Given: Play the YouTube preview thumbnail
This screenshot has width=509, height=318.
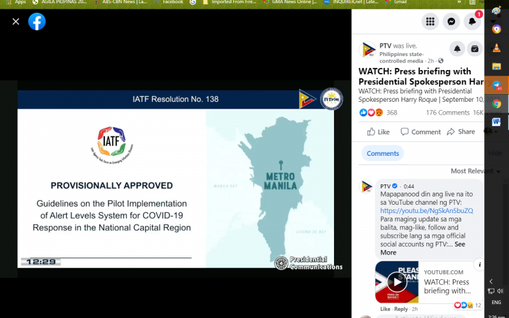Looking at the screenshot, I should click(x=397, y=282).
